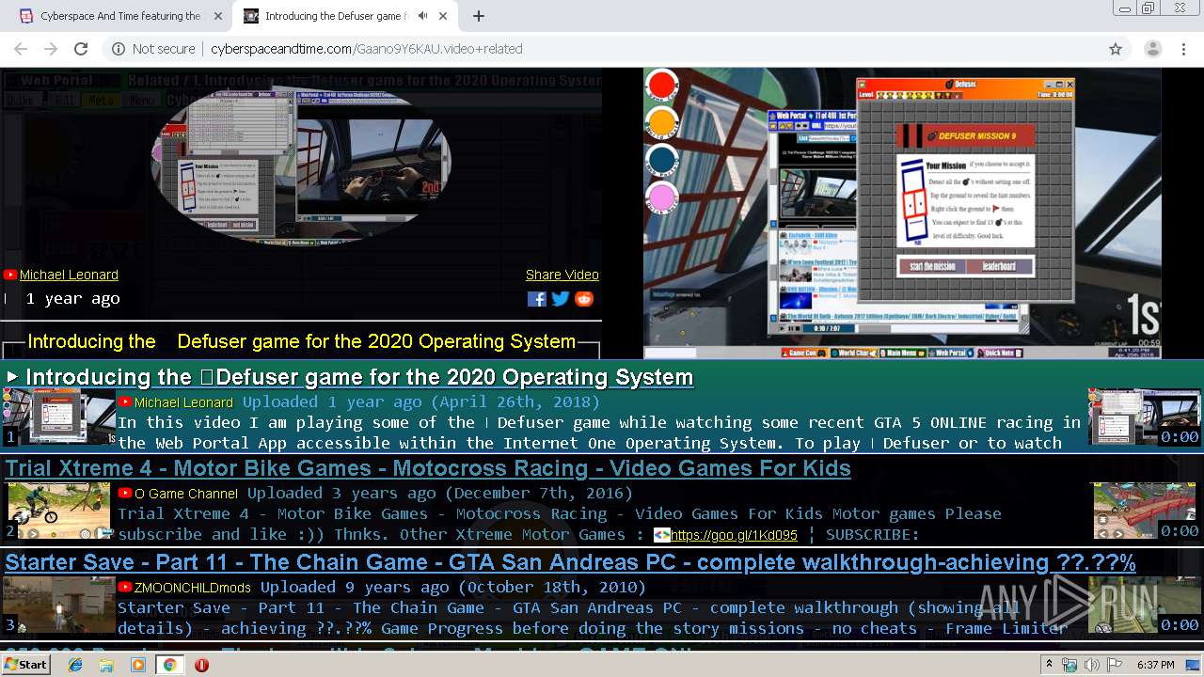The image size is (1204, 677).
Task: Click 'Uploaded 9 years ago (October 18th, 2010)' text
Action: pyautogui.click(x=453, y=587)
